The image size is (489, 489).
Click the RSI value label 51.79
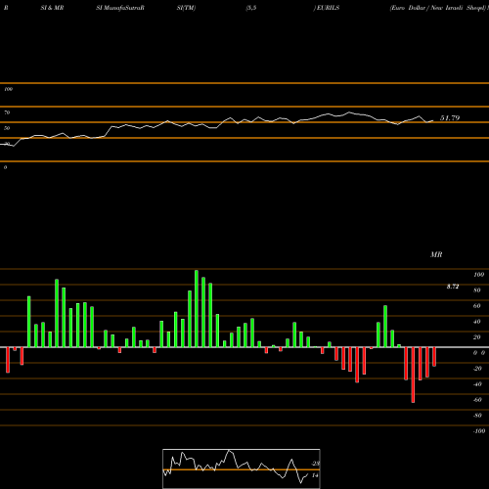[x=450, y=118]
